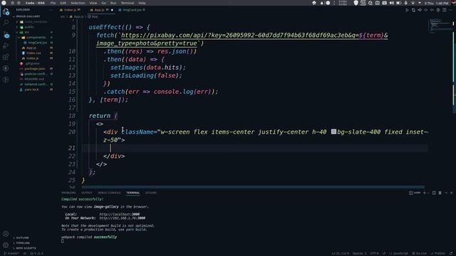The image size is (456, 256).
Task: Click the shield icon in system menu bar
Action: (x=356, y=3)
